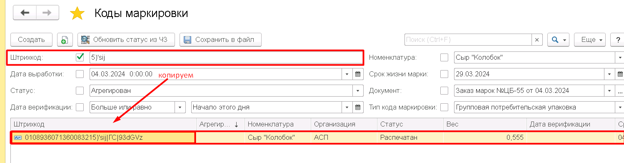The width and height of the screenshot is (624, 163).
Task: Expand the Срок жизни марки dropdown
Action: tap(609, 74)
